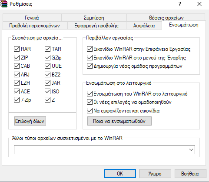Toggle Ενσωμάτωση του WinRAR στο λειτουργικό
The image size is (209, 182).
90,94
